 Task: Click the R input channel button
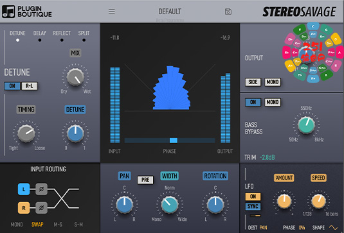(24, 207)
